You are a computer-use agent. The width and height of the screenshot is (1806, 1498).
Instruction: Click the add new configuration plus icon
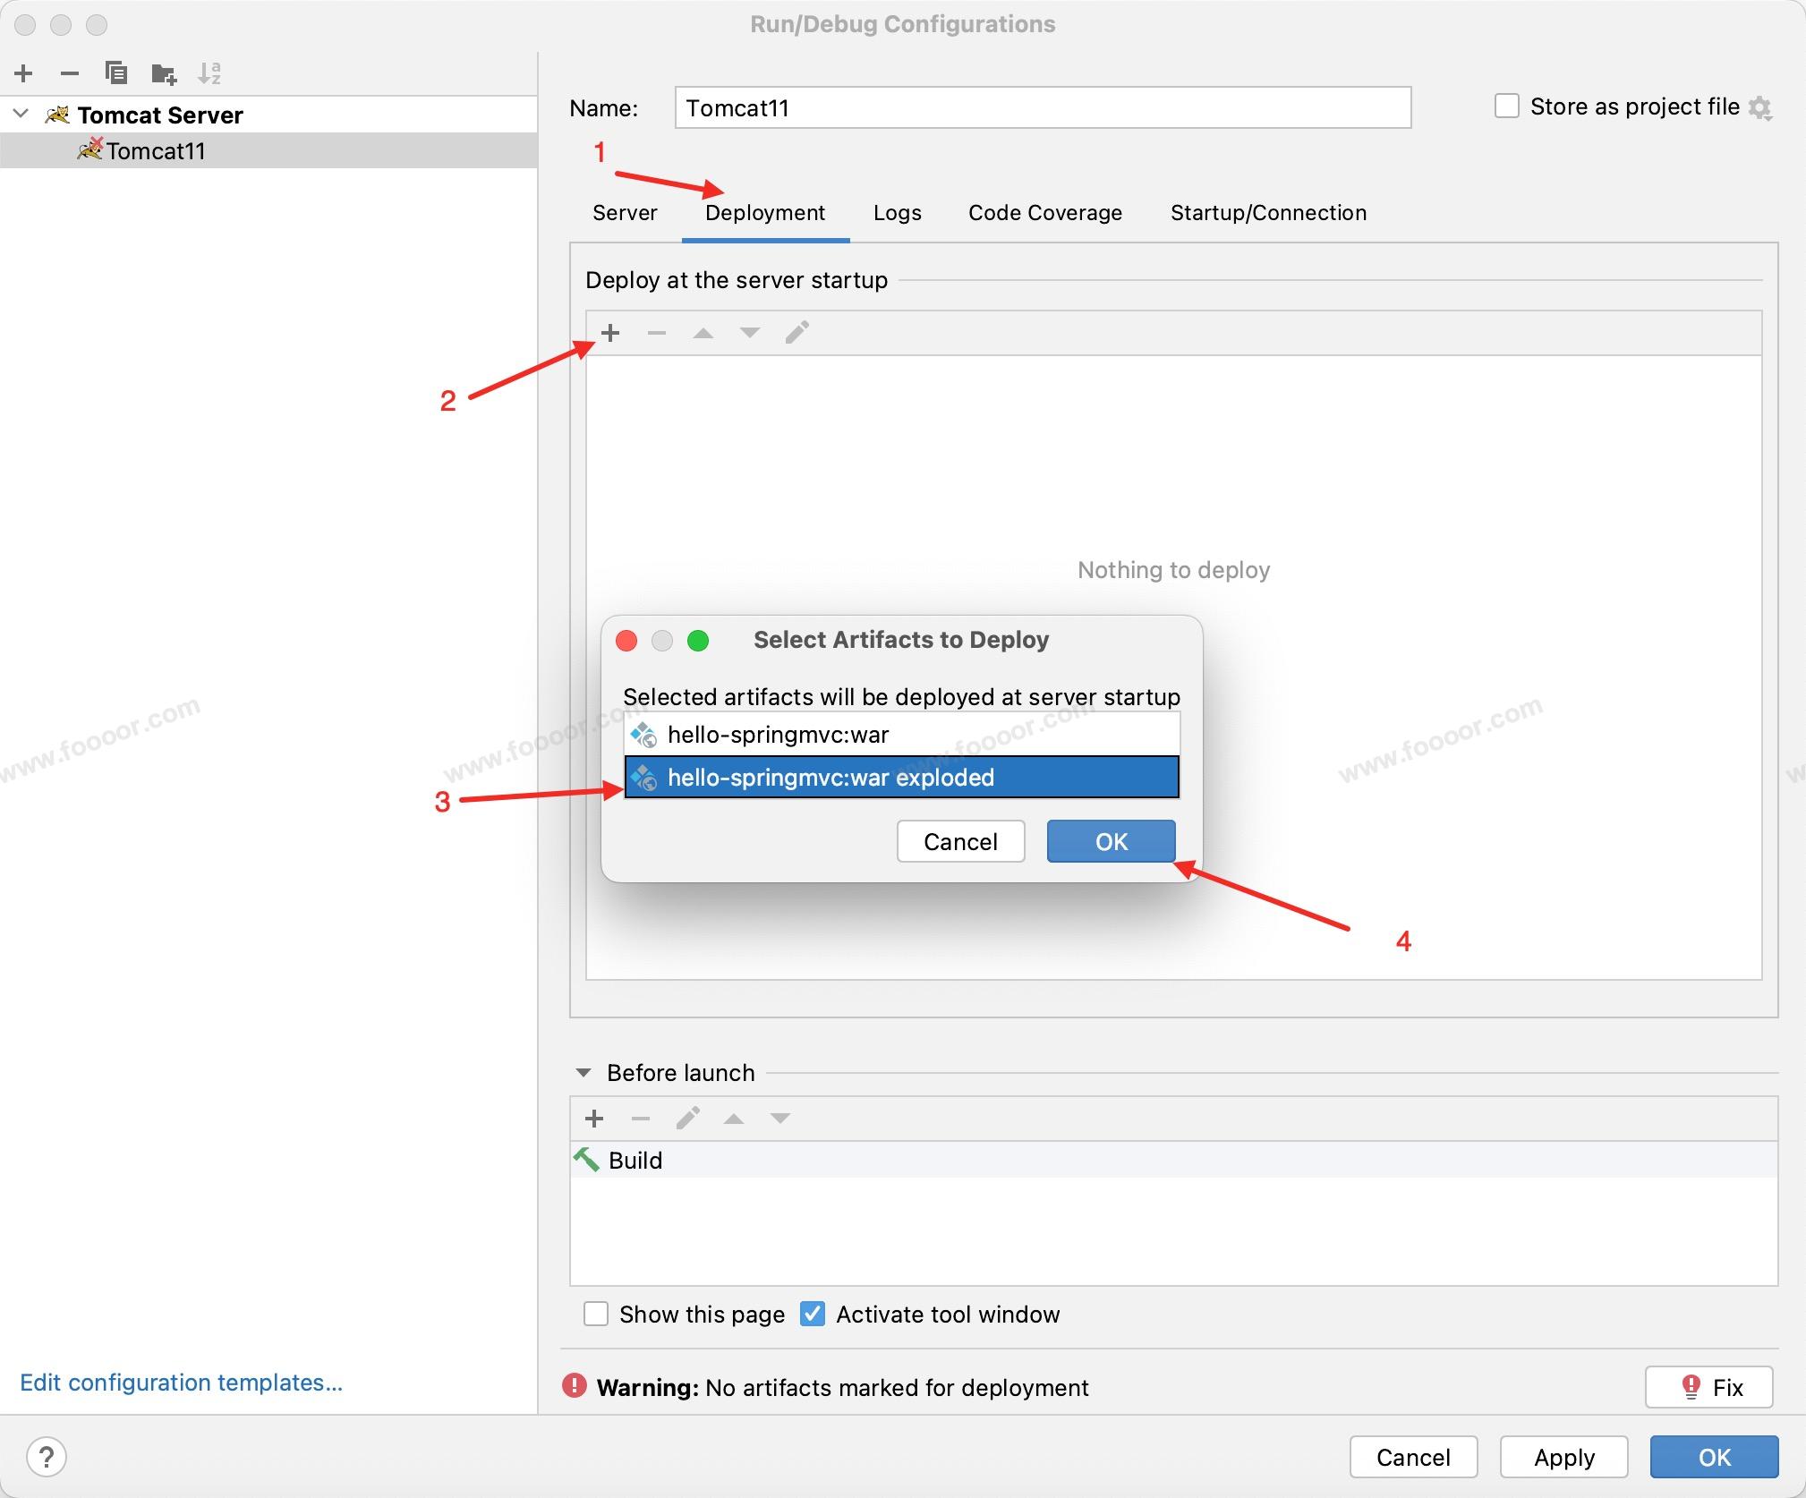pyautogui.click(x=24, y=73)
